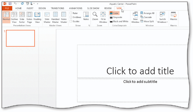Image resolution: width=193 pixels, height=112 pixels.
Task: Toggle the Notes pane button
Action: point(86,16)
